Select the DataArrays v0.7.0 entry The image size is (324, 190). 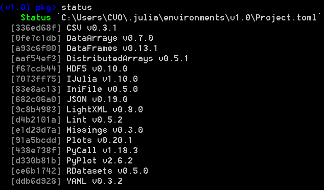point(82,38)
